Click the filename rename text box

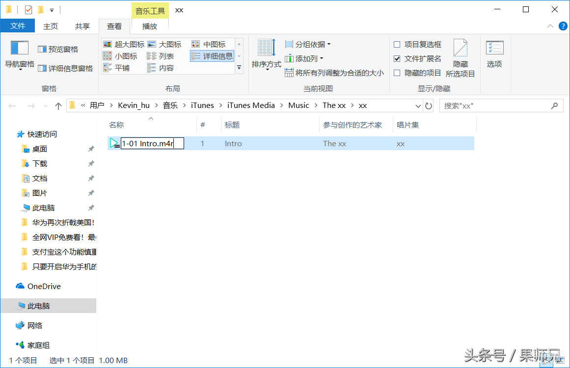coord(152,143)
